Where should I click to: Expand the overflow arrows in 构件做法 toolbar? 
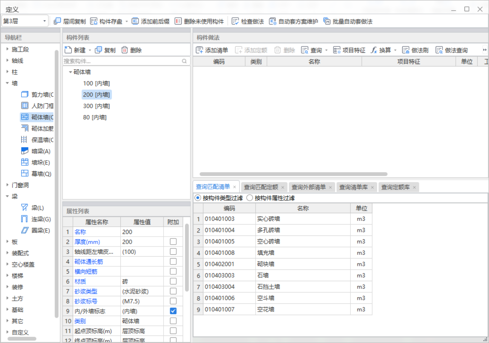485,50
